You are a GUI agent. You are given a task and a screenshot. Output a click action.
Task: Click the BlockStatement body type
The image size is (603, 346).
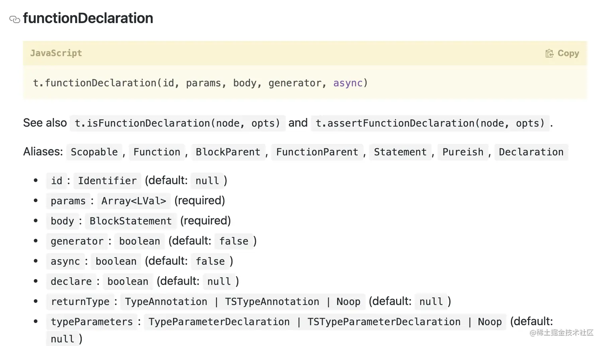click(x=130, y=221)
